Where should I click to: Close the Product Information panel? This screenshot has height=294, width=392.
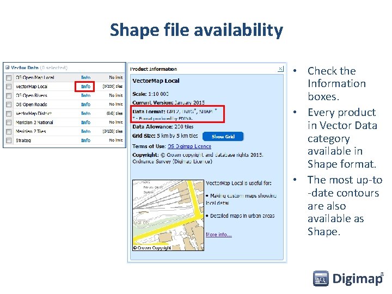coord(281,69)
